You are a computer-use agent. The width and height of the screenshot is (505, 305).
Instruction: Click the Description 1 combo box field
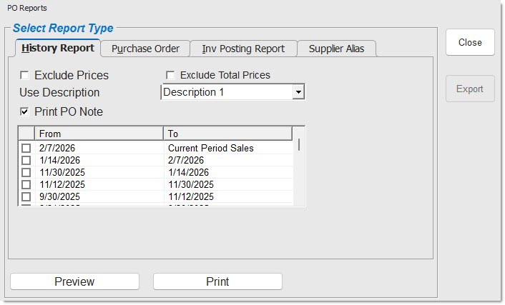click(x=226, y=92)
